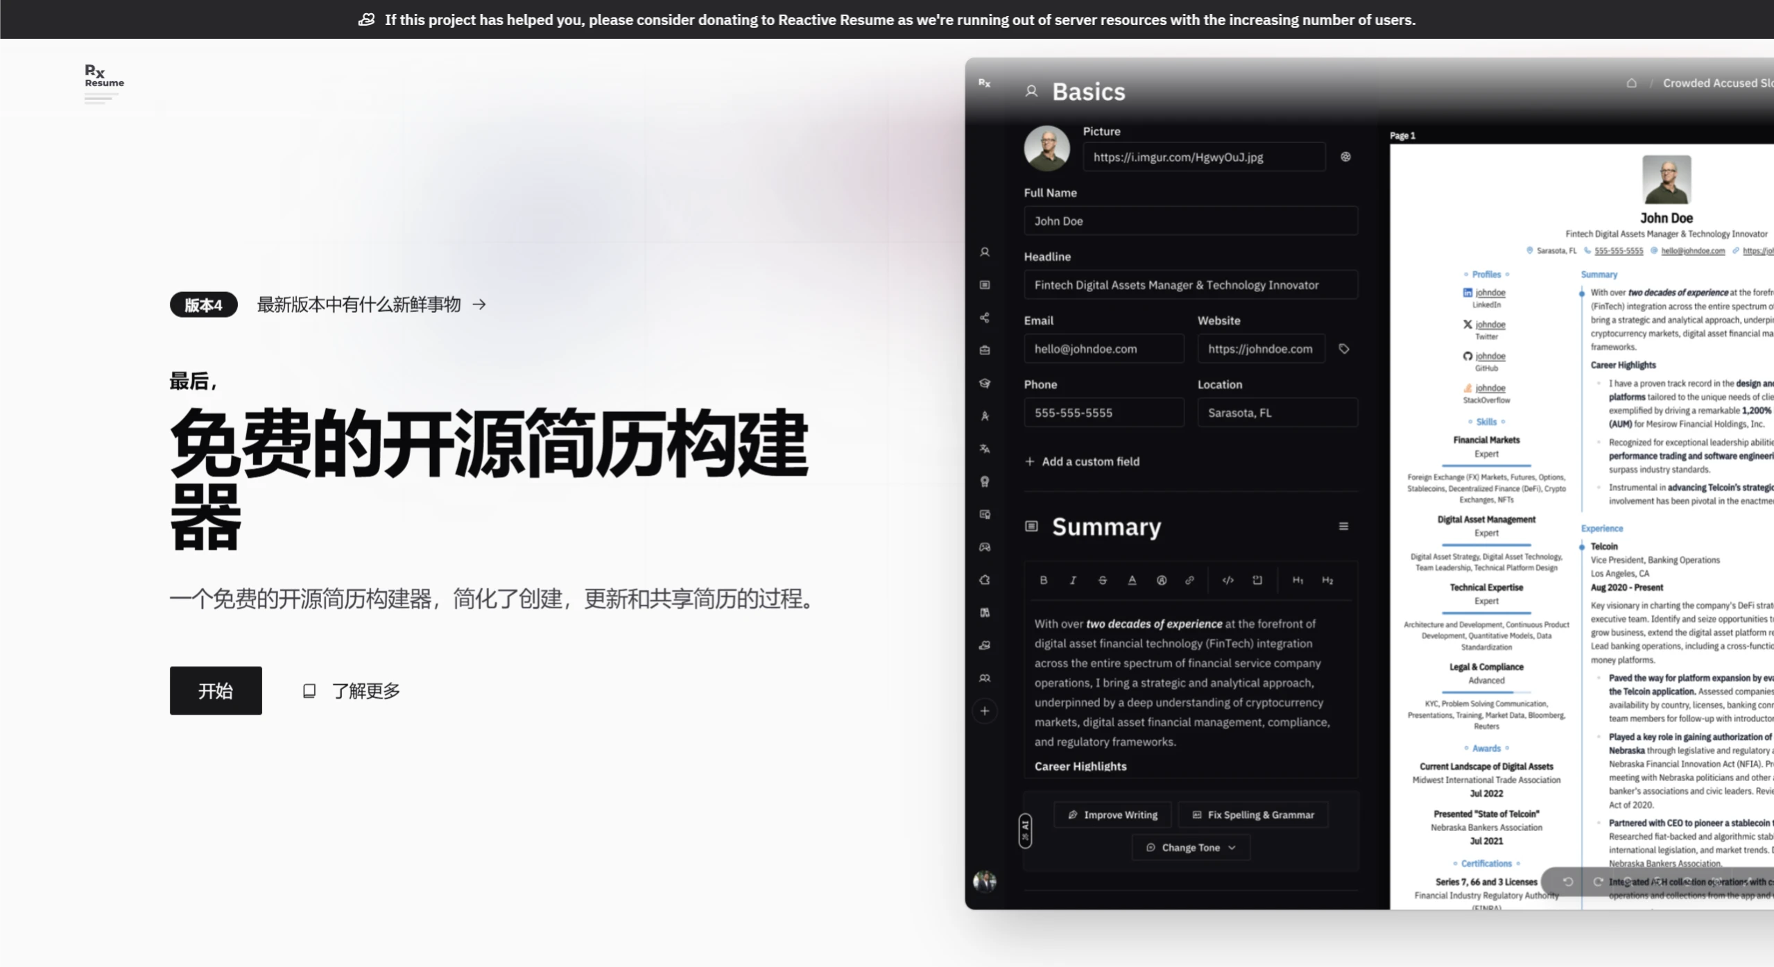Click hello@johndoe.com link in resume preview
Image resolution: width=1774 pixels, height=967 pixels.
coord(1693,251)
